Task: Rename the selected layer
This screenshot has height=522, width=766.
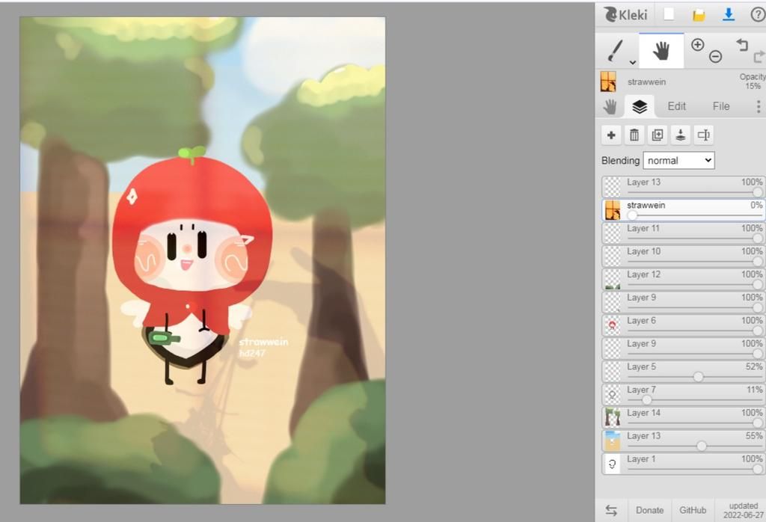Action: point(703,135)
